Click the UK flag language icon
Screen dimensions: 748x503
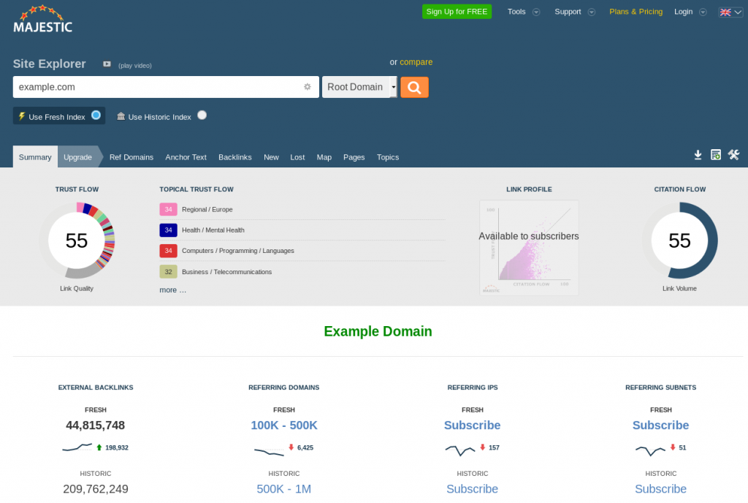point(725,12)
